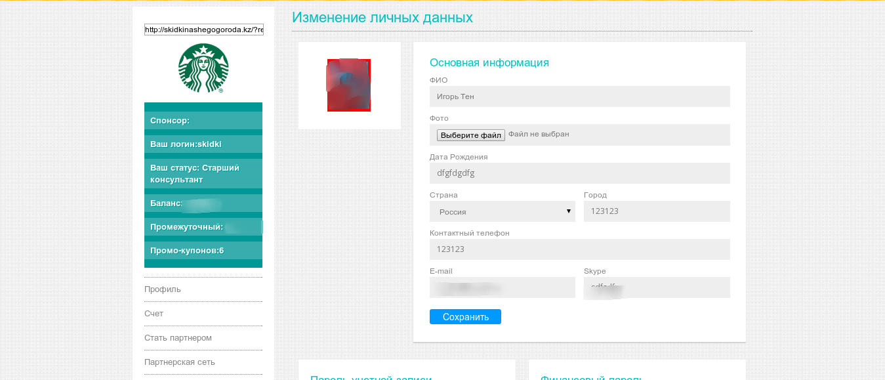Click the Спонсор: row
Image resolution: width=885 pixels, height=380 pixels.
coord(203,121)
